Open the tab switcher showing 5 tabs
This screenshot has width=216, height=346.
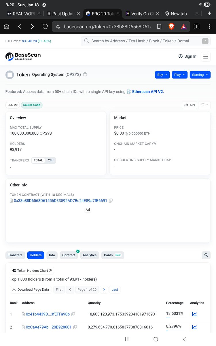coord(196,27)
